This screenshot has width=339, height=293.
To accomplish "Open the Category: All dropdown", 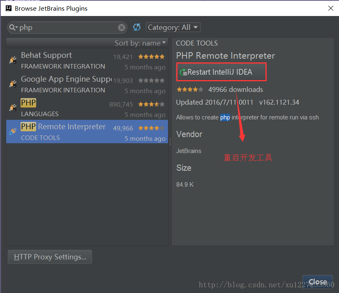I will (173, 27).
